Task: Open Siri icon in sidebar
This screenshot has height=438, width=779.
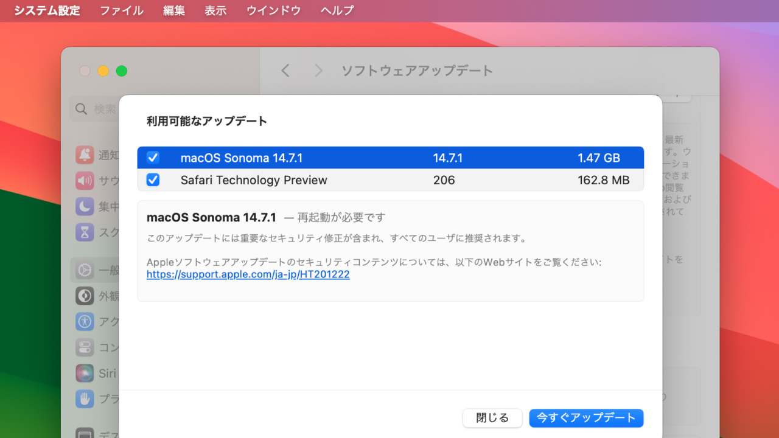Action: (x=85, y=373)
